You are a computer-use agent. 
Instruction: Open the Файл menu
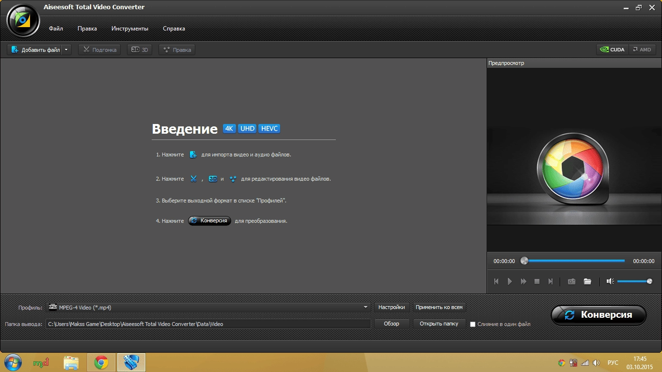pos(56,29)
